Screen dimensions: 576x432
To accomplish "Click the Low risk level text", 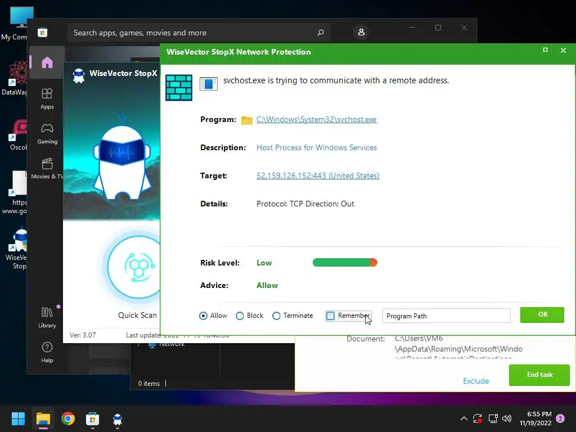I will point(264,263).
